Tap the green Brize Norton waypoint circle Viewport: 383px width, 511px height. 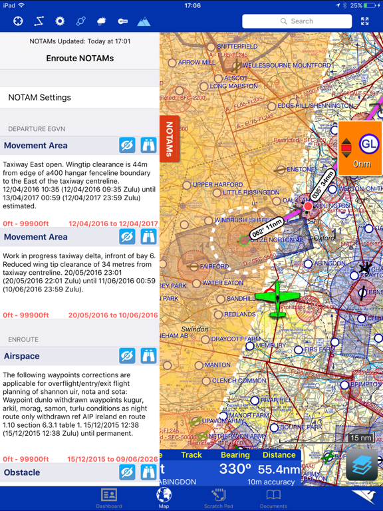[x=244, y=240]
